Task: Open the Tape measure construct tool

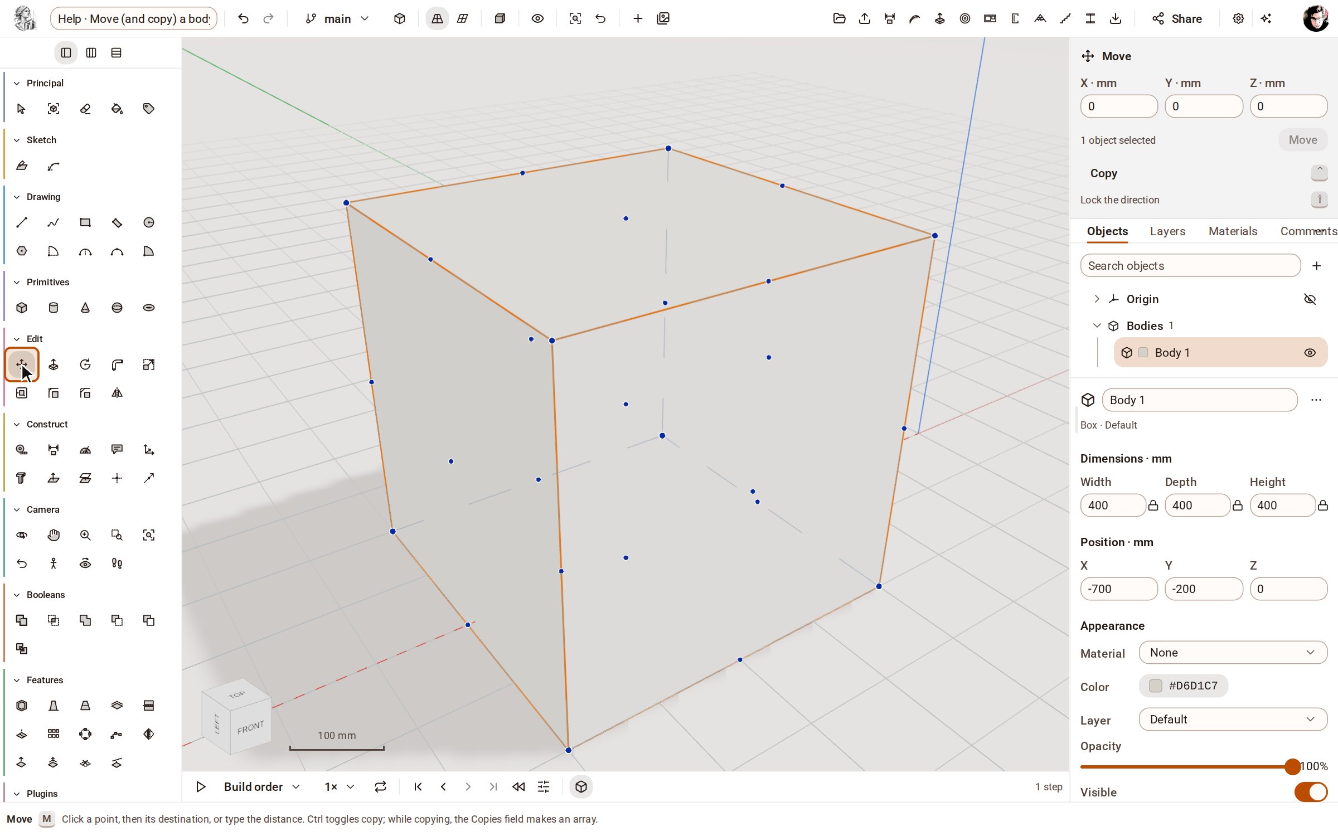Action: coord(22,450)
